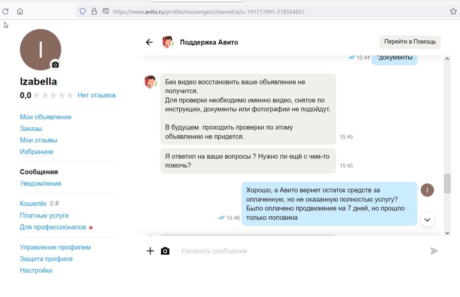The width and height of the screenshot is (460, 297).
Task: Open Izabella's profile avatar picture
Action: [x=40, y=50]
